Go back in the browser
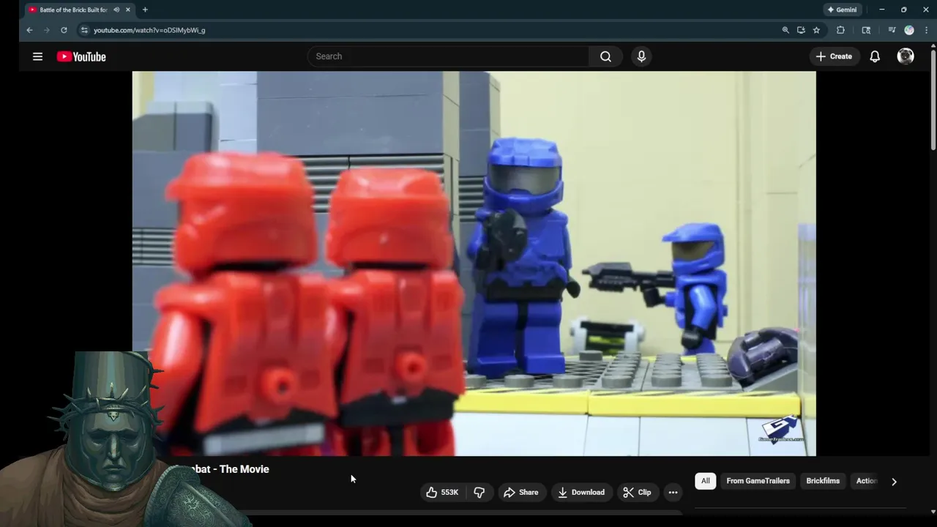 click(29, 30)
